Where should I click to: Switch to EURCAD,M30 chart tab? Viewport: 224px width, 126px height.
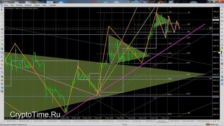pos(51,121)
